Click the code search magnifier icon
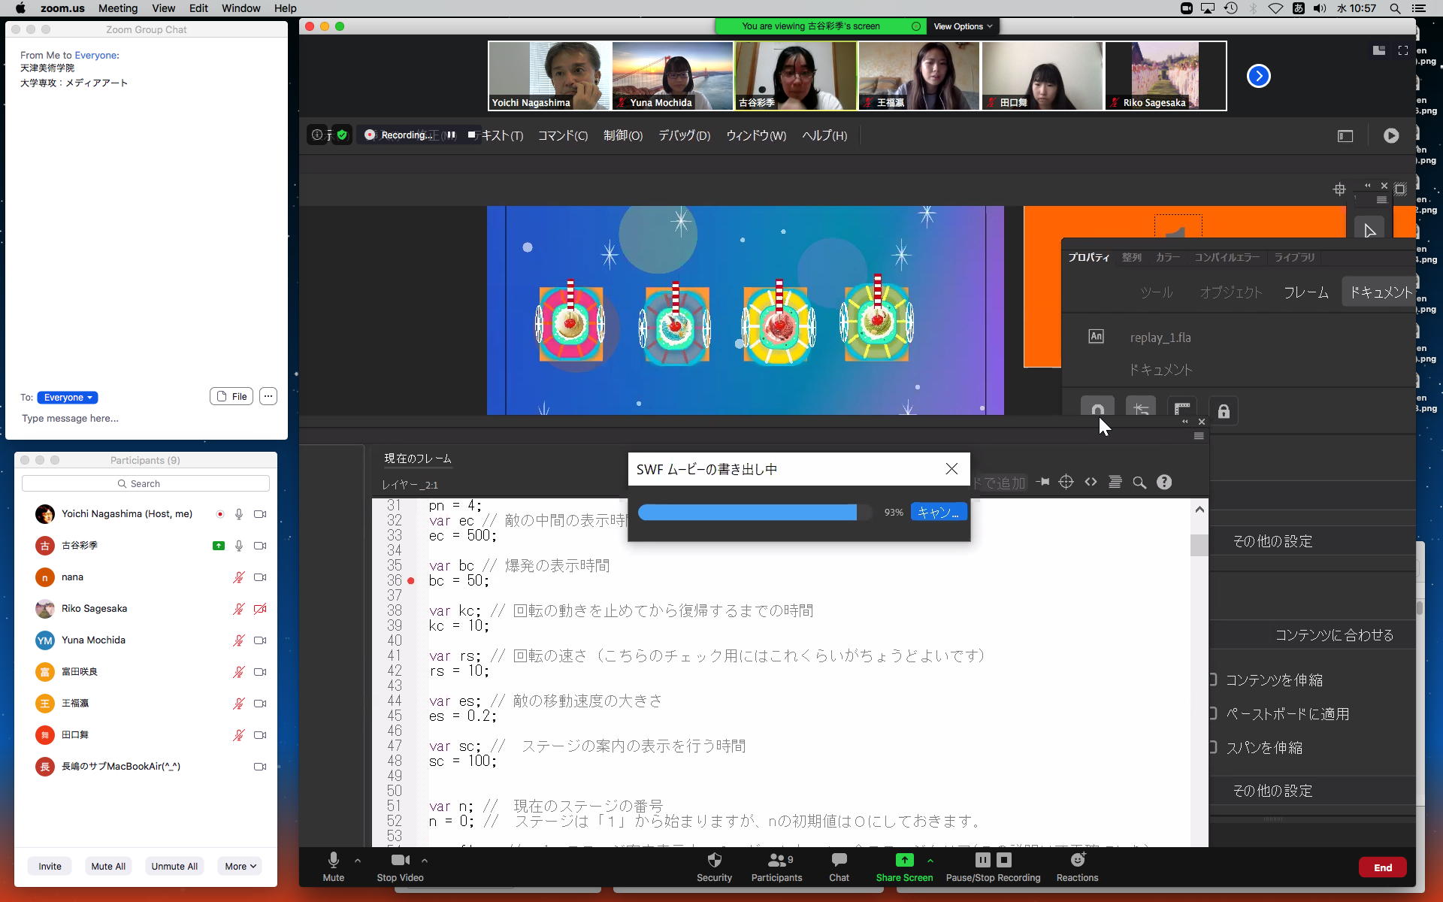This screenshot has height=902, width=1443. [x=1139, y=483]
